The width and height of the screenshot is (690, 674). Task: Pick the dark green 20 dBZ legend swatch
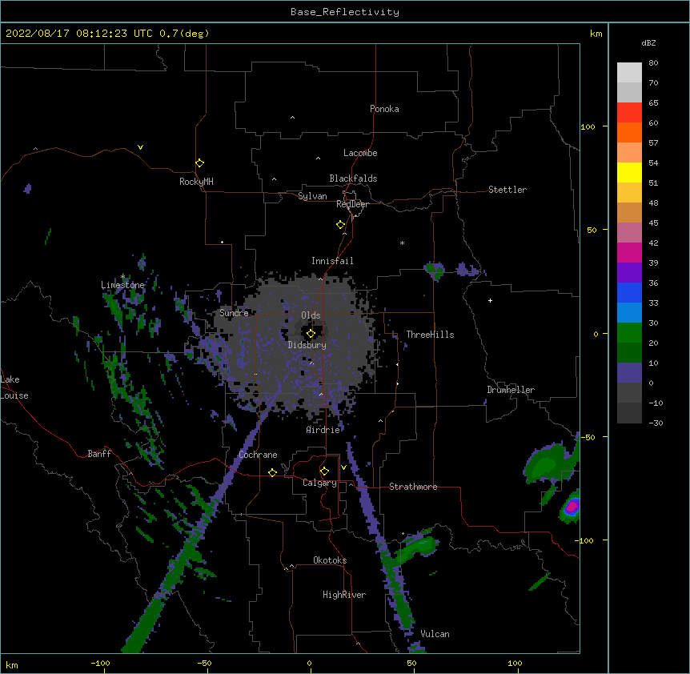[629, 352]
